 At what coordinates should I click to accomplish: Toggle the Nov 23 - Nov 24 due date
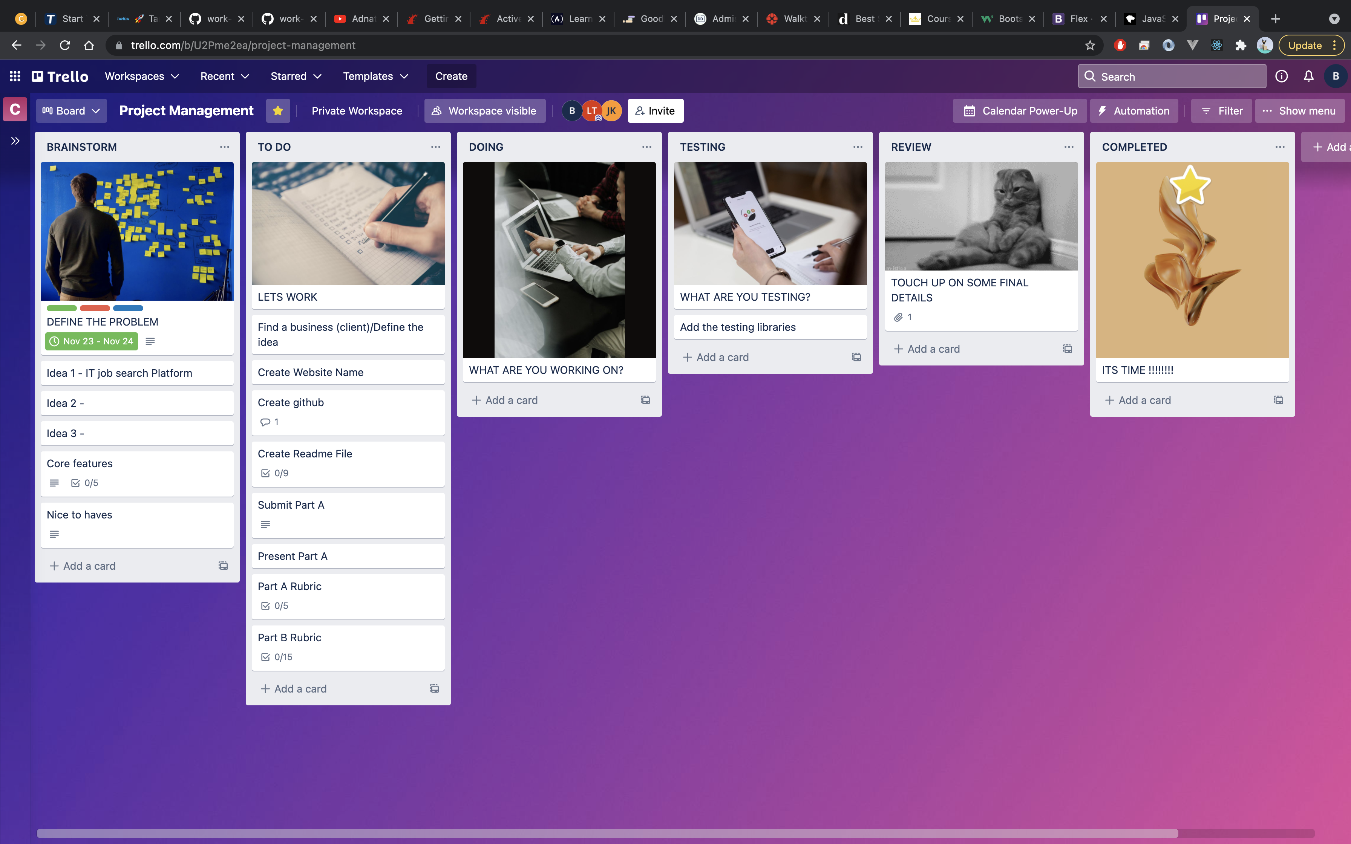(92, 341)
